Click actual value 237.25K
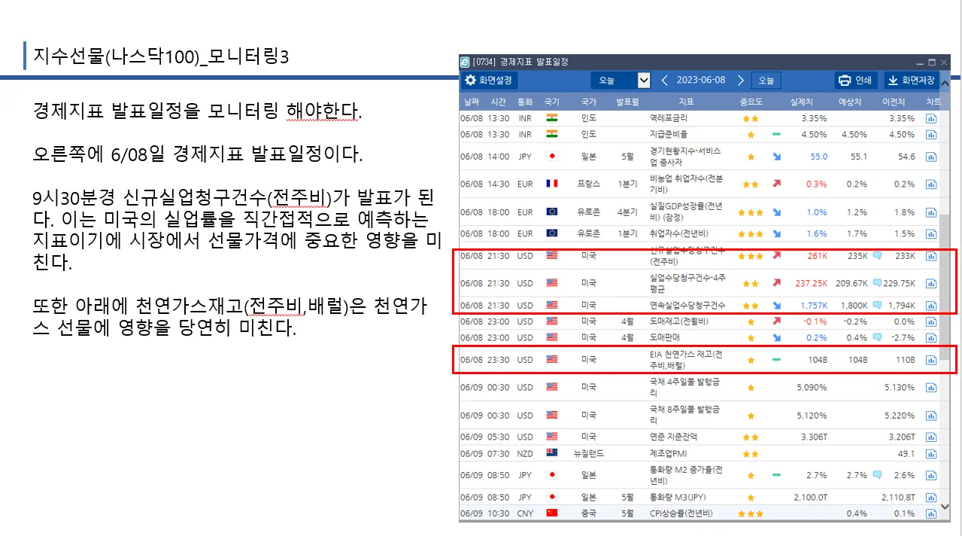The image size is (962, 536). tap(811, 283)
